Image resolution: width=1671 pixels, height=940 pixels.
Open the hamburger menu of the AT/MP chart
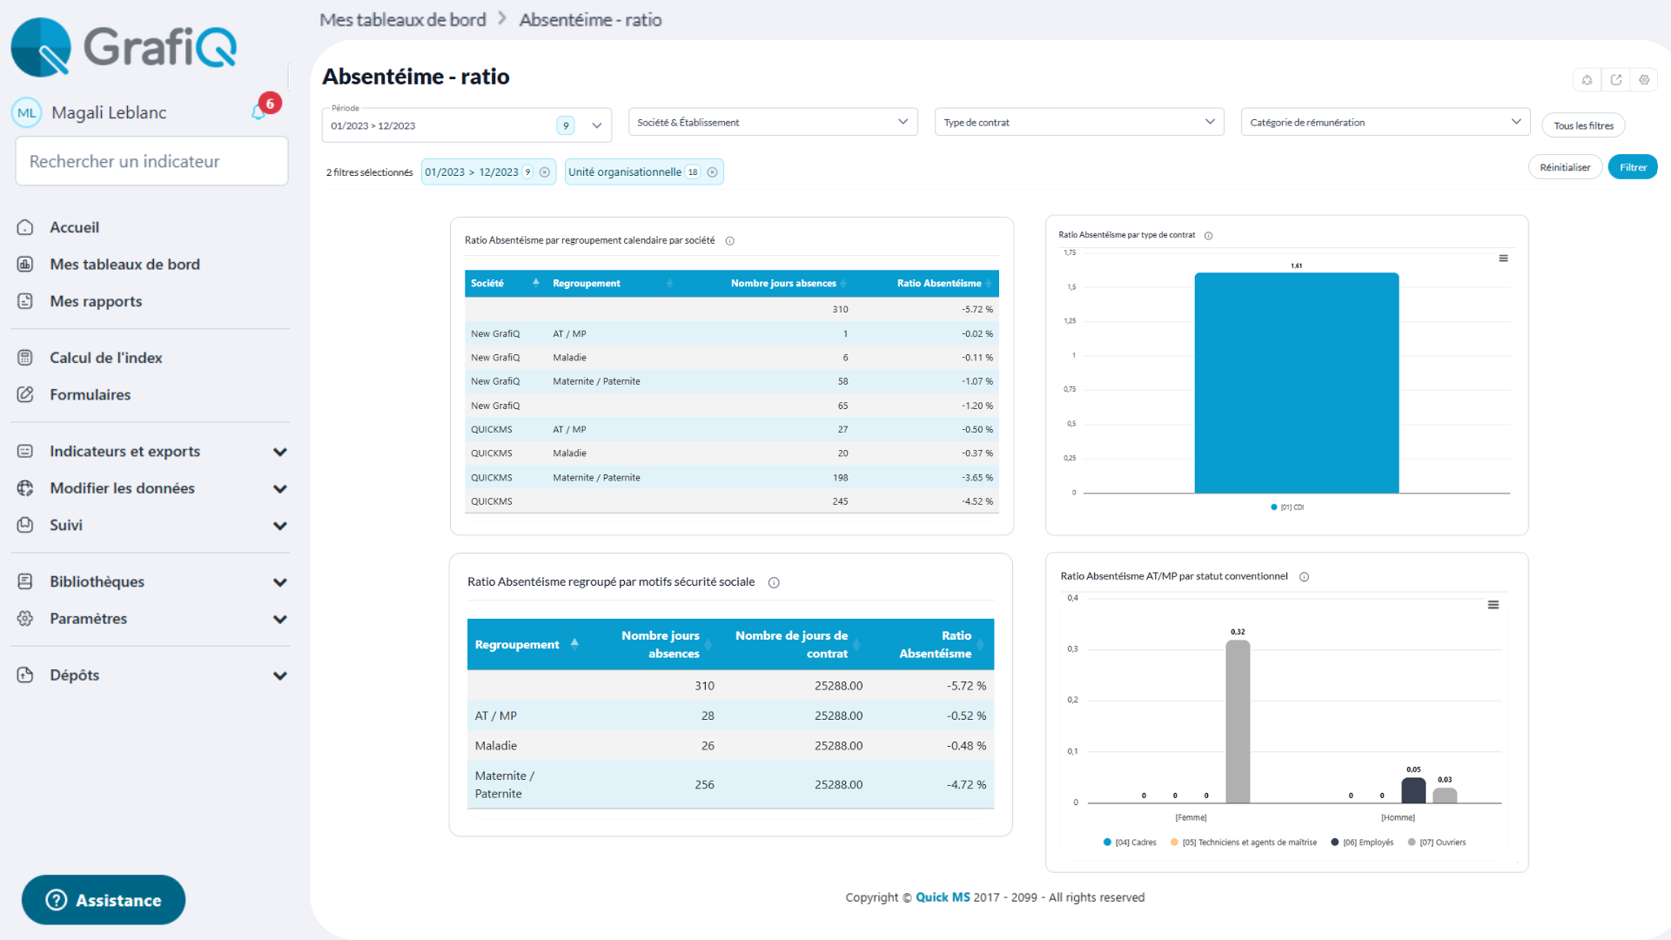pyautogui.click(x=1493, y=605)
